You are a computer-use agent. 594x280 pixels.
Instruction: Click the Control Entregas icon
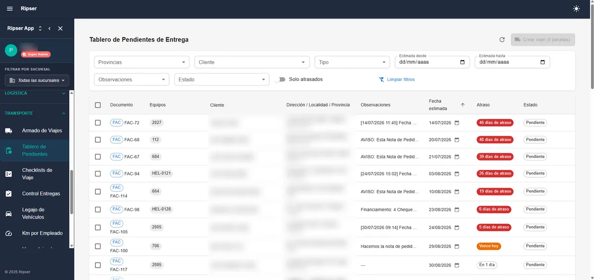coord(9,194)
